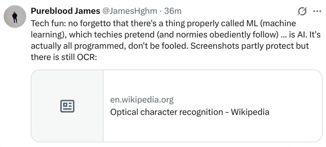Open Optical character recognition - Wikipedia title
This screenshot has height=147, width=326.
[x=189, y=112]
